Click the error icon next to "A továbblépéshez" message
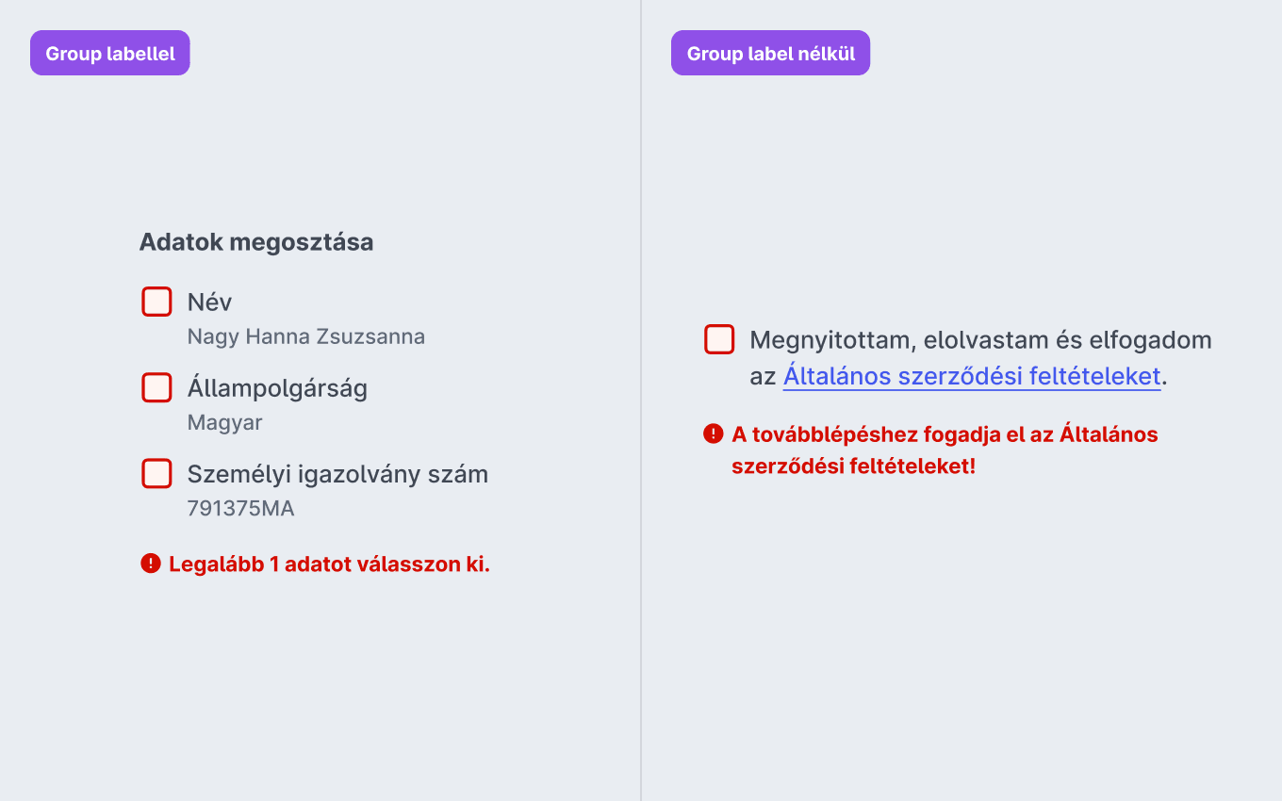 714,433
